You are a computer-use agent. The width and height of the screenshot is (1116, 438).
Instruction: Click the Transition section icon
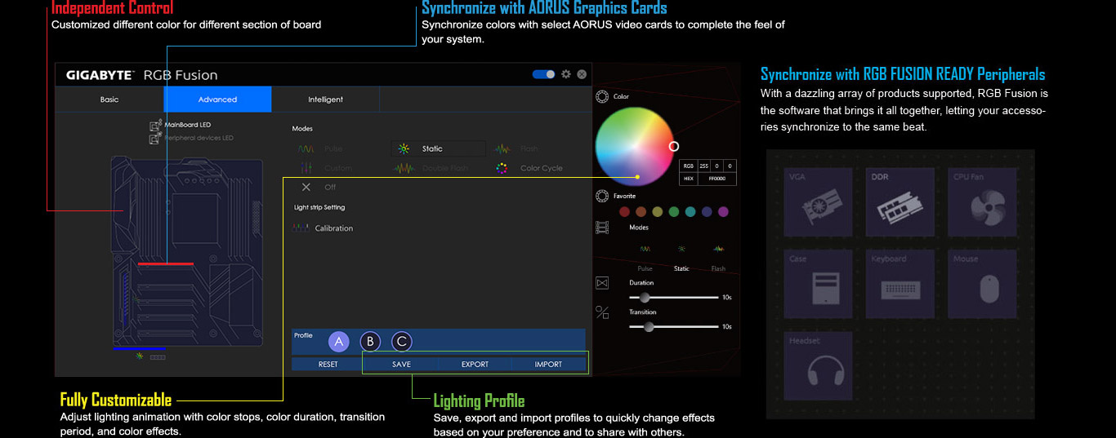point(602,312)
